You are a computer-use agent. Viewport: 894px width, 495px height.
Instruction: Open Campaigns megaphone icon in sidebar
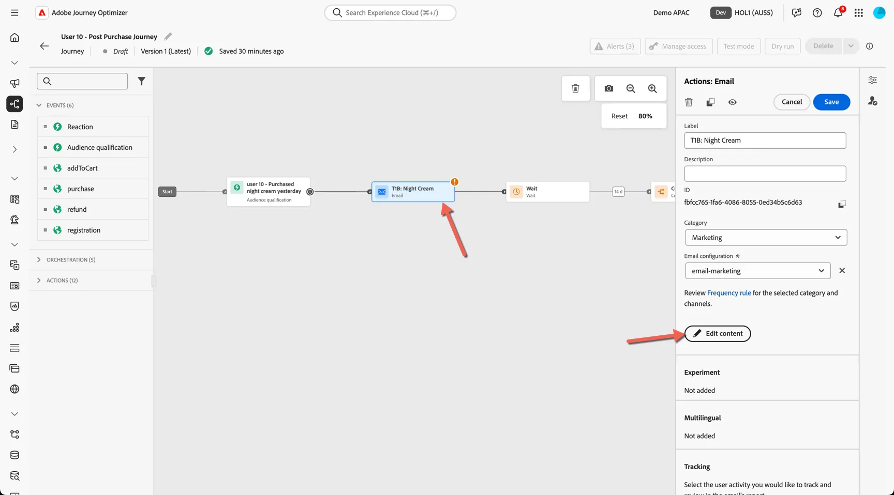pos(14,83)
